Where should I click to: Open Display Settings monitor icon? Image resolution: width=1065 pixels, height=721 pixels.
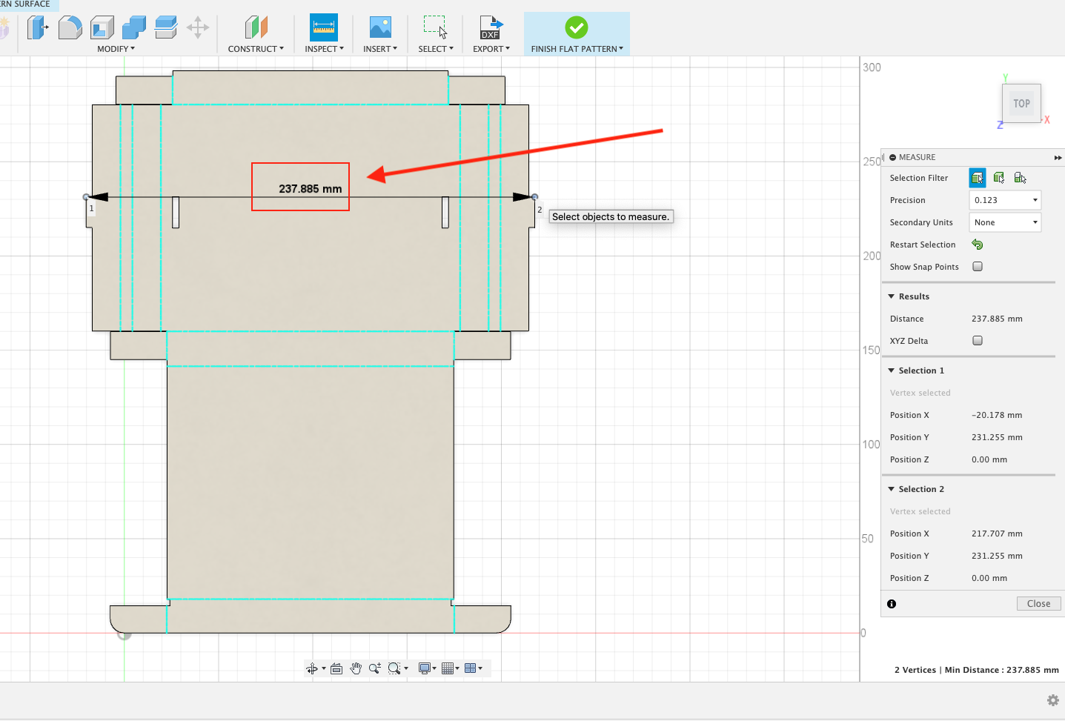[425, 668]
